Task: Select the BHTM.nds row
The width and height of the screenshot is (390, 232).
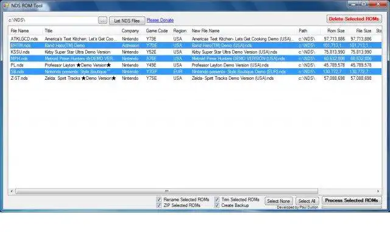Action: [x=196, y=46]
